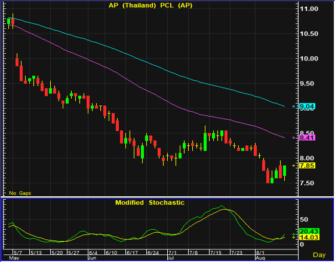Click the No Gaps label

click(20, 193)
